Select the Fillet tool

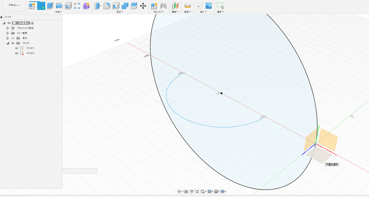[107, 6]
